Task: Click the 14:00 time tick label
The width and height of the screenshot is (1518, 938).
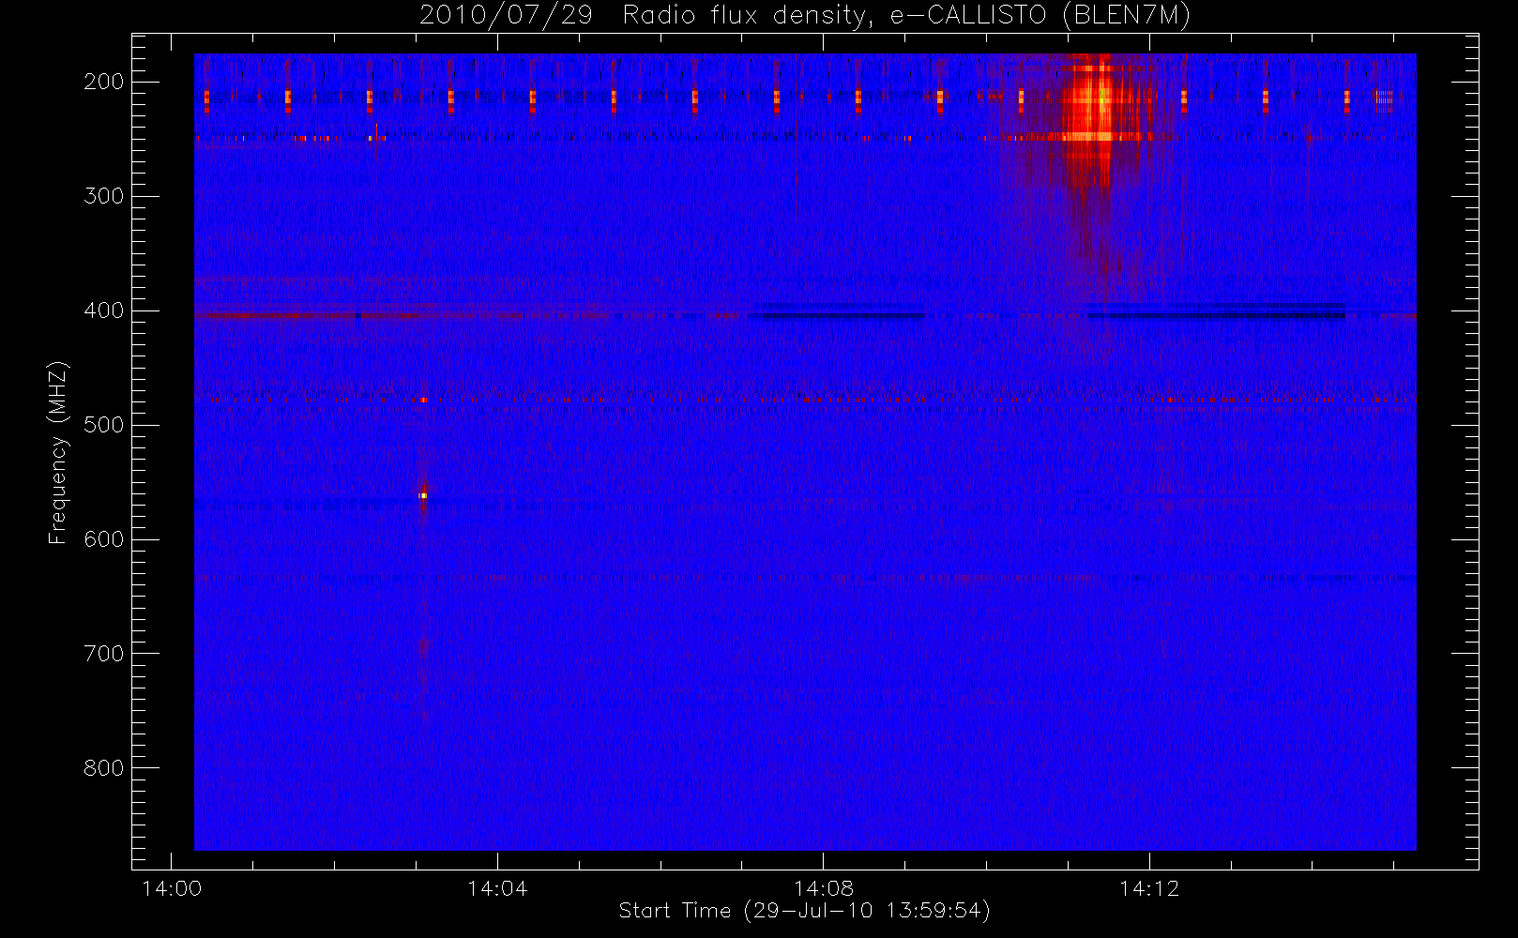Action: click(x=172, y=888)
